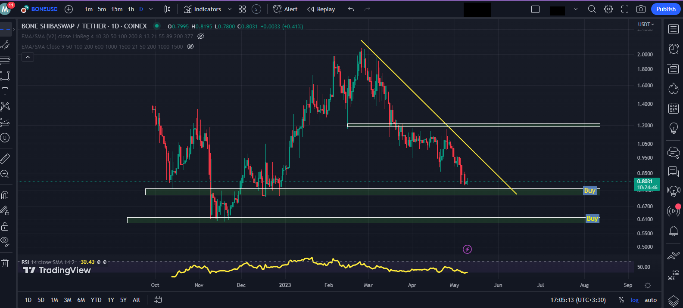Expand the indicators favorites dropdown arrow
The height and width of the screenshot is (308, 683).
pyautogui.click(x=229, y=9)
